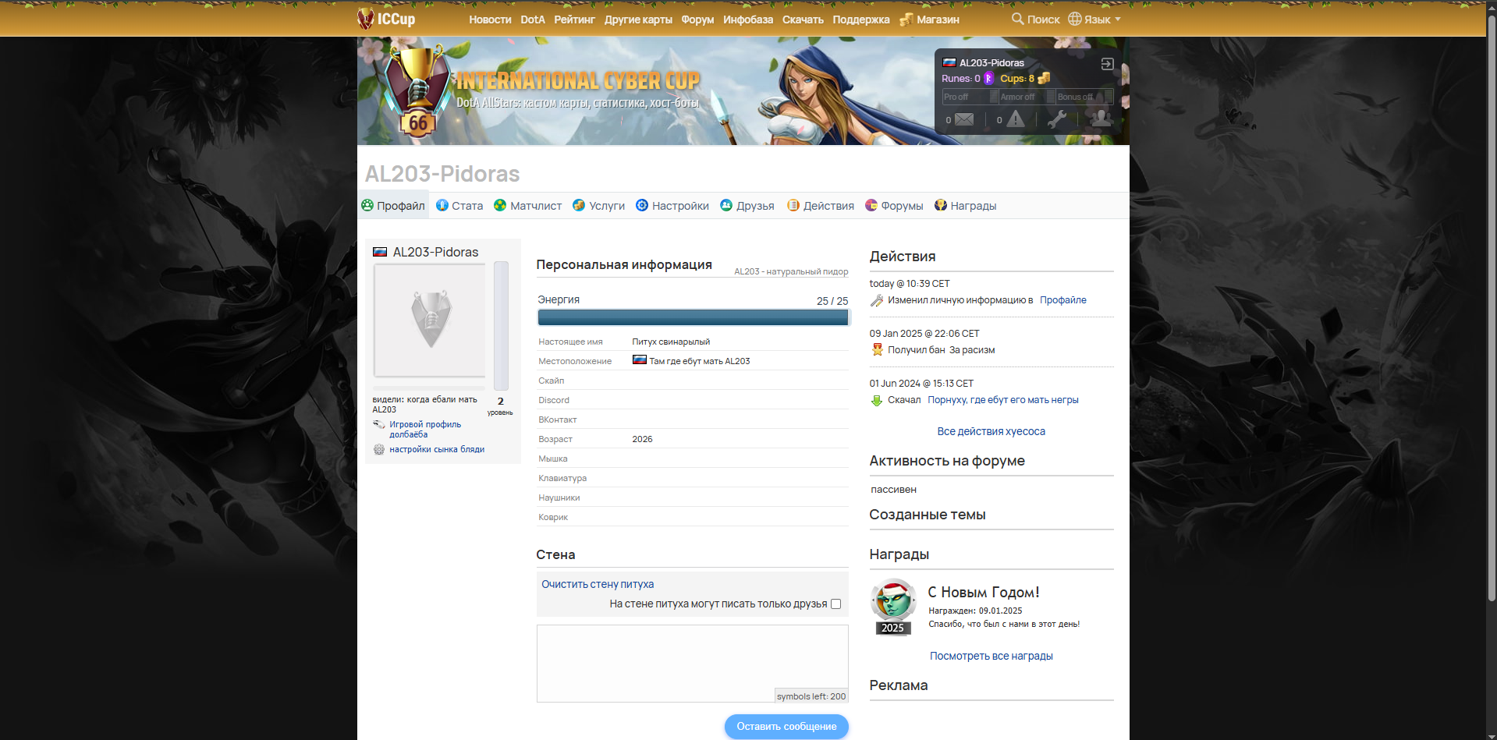Click the blue Энергия progress bar
Viewport: 1497px width, 740px height.
pyautogui.click(x=693, y=317)
